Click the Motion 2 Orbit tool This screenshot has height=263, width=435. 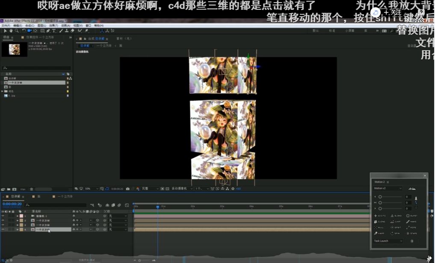(396, 228)
